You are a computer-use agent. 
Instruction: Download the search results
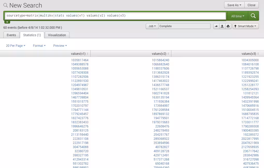click(x=223, y=26)
